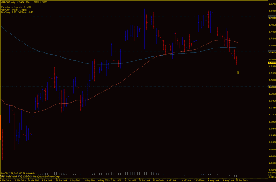Click the '21 Jun 2009' date label

pyautogui.click(x=144, y=180)
